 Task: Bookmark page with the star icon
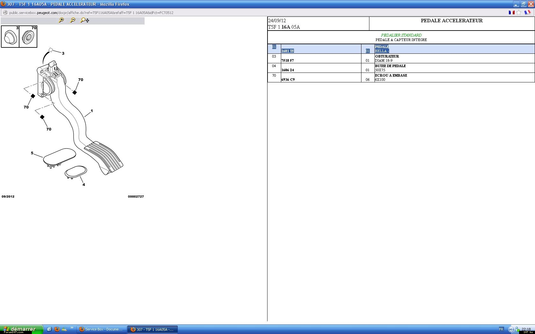click(x=519, y=12)
